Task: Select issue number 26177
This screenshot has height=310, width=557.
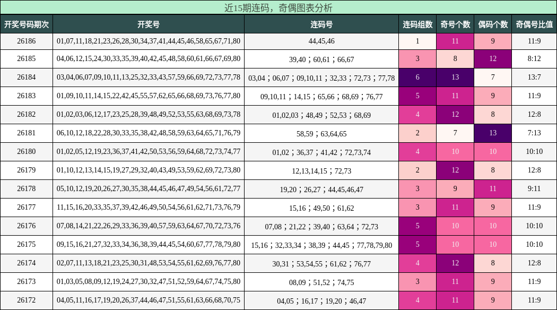Action: 27,207
